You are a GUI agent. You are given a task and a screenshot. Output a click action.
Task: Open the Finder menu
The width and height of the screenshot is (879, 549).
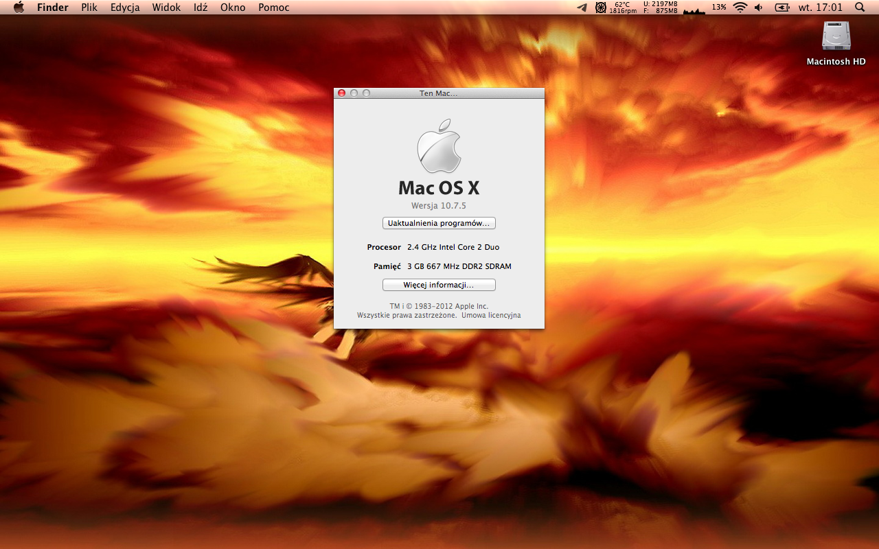click(x=53, y=8)
